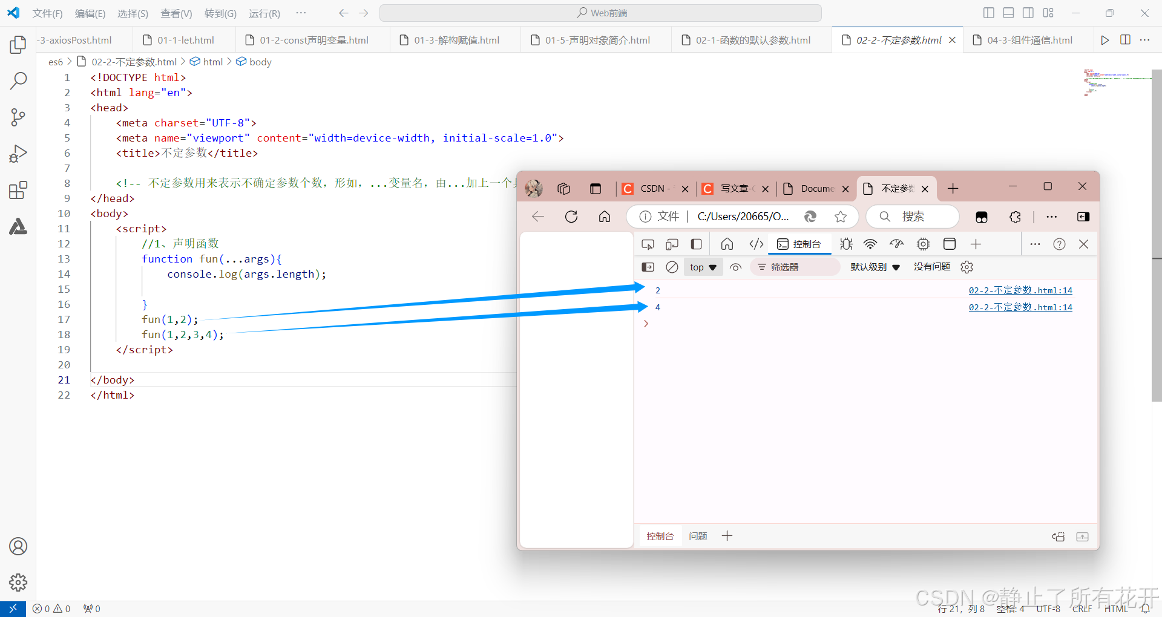
Task: Switch to the CSDN browser tab
Action: click(x=655, y=189)
